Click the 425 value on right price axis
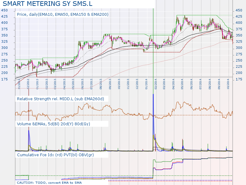Screen dimensions: 246x185 [239, 17]
